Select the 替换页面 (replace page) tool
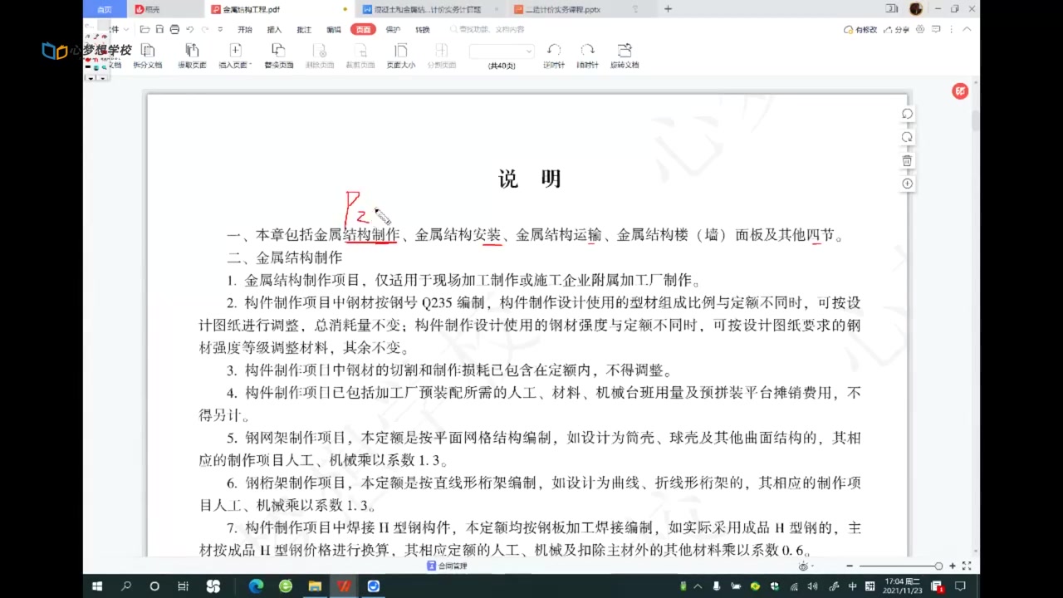The width and height of the screenshot is (1063, 598). (x=278, y=58)
